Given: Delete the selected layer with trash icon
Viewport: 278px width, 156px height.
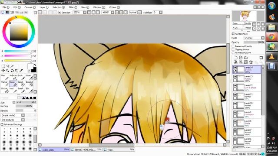Looking at the screenshot, I should (251, 62).
